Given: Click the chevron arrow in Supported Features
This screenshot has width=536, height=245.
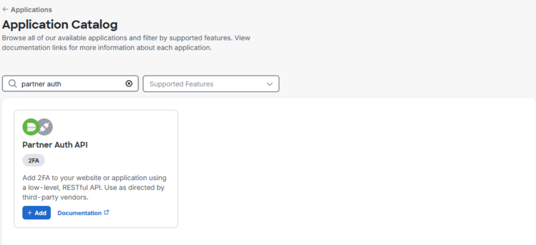Looking at the screenshot, I should [269, 84].
